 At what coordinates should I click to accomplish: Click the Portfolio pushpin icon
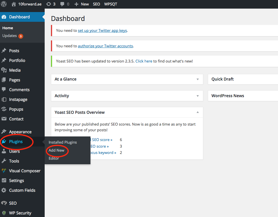4,60
